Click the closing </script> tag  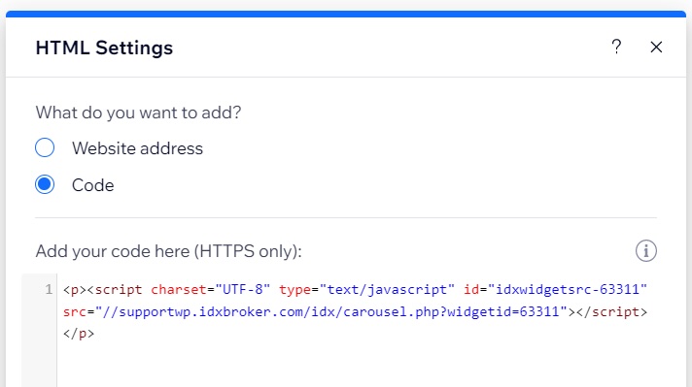(x=611, y=311)
